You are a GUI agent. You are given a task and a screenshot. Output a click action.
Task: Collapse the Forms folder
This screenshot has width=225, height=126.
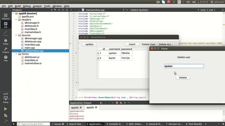[16, 54]
